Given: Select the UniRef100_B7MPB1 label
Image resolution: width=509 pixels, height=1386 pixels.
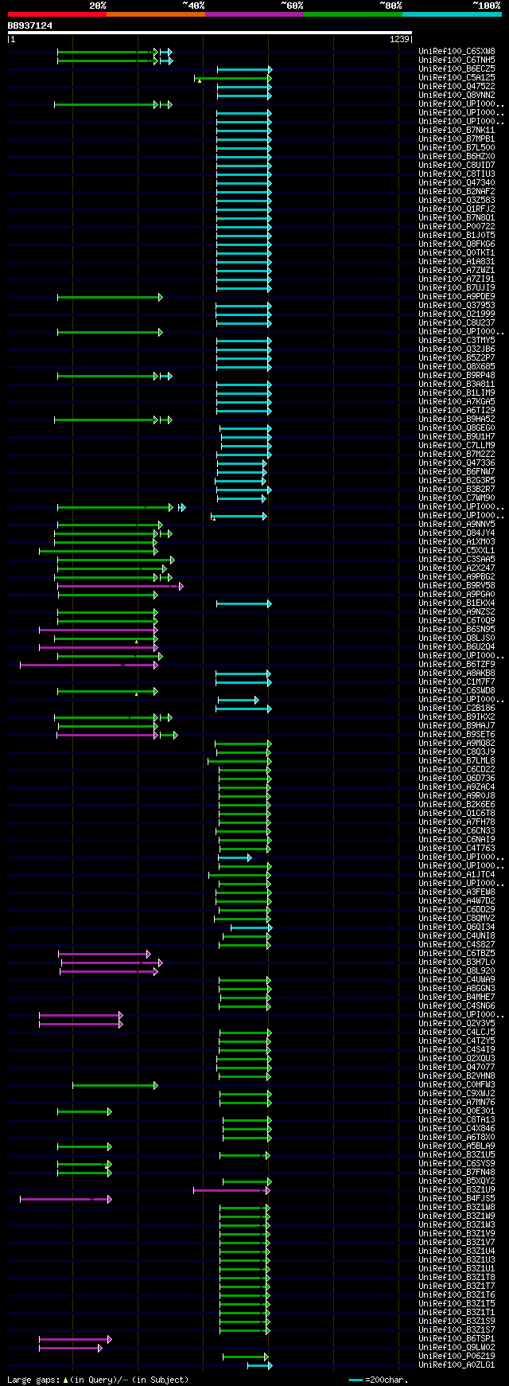Looking at the screenshot, I should tap(457, 139).
